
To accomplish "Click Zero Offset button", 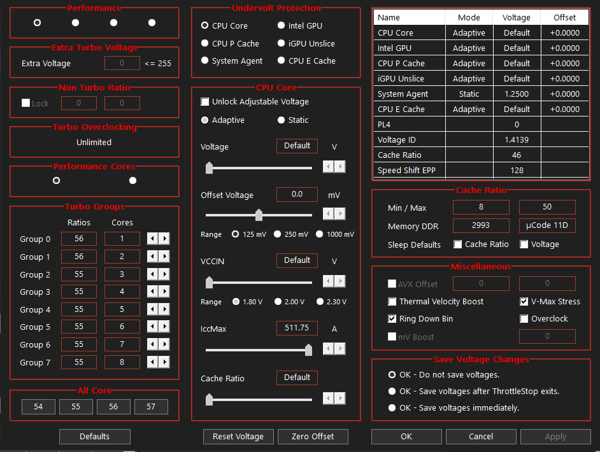I will tap(313, 436).
